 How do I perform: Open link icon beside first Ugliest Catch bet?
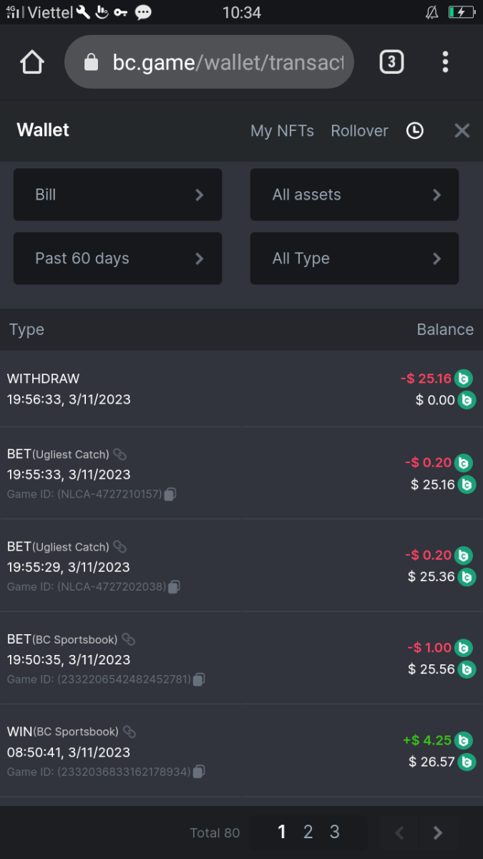120,454
